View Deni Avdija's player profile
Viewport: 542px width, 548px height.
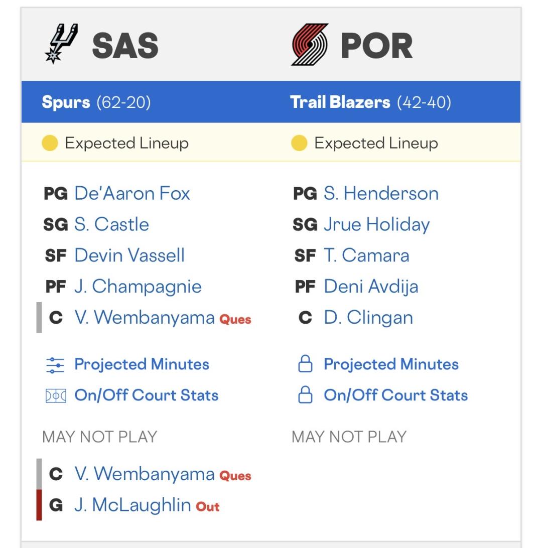click(371, 287)
